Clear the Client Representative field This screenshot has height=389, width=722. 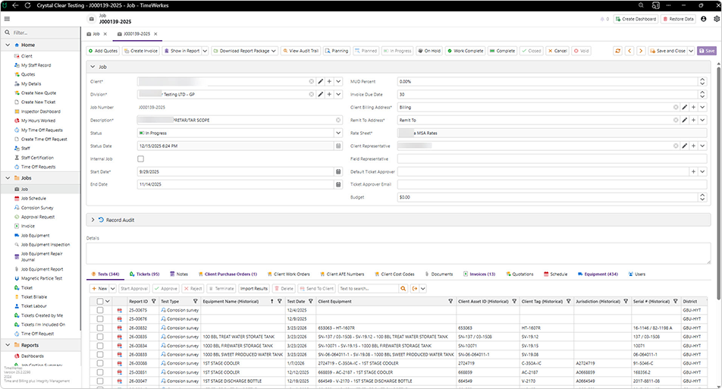pos(676,146)
